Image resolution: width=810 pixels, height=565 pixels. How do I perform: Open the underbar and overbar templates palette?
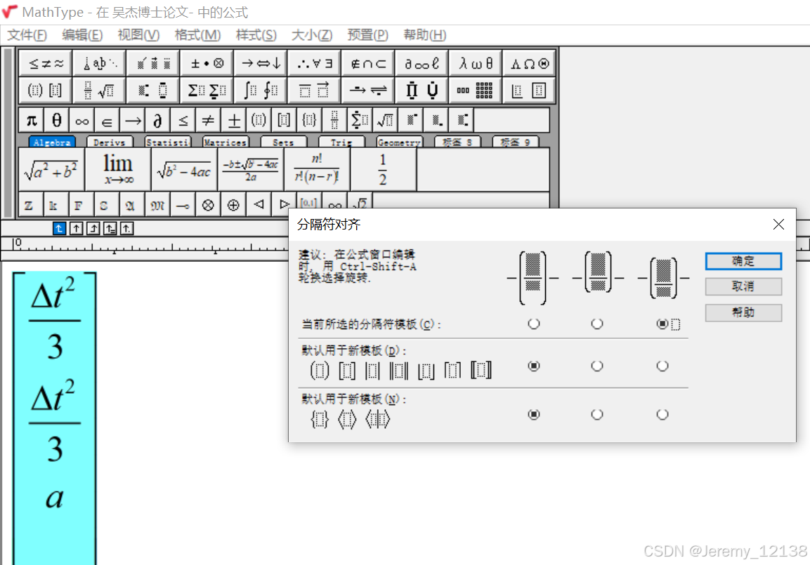coord(315,91)
